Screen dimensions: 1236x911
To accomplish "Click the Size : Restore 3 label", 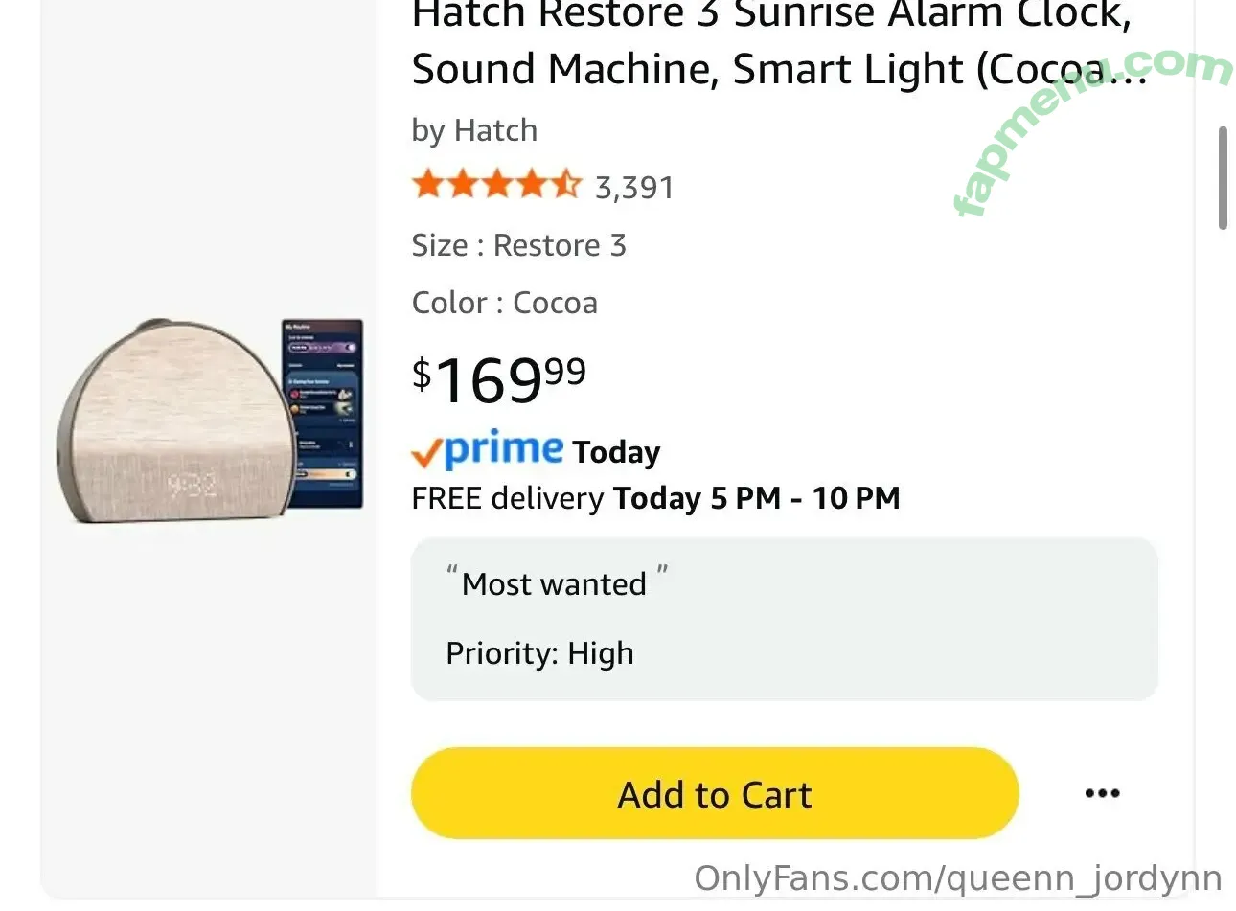I will [518, 245].
